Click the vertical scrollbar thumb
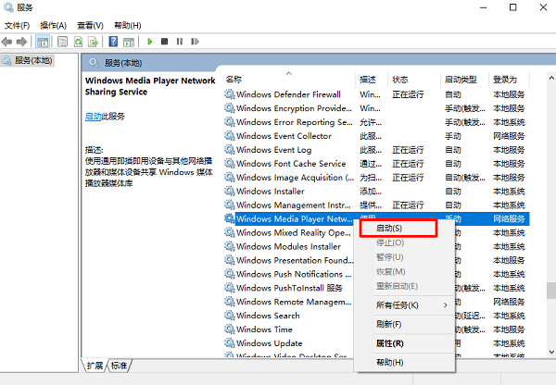The width and height of the screenshot is (556, 385). point(551,291)
